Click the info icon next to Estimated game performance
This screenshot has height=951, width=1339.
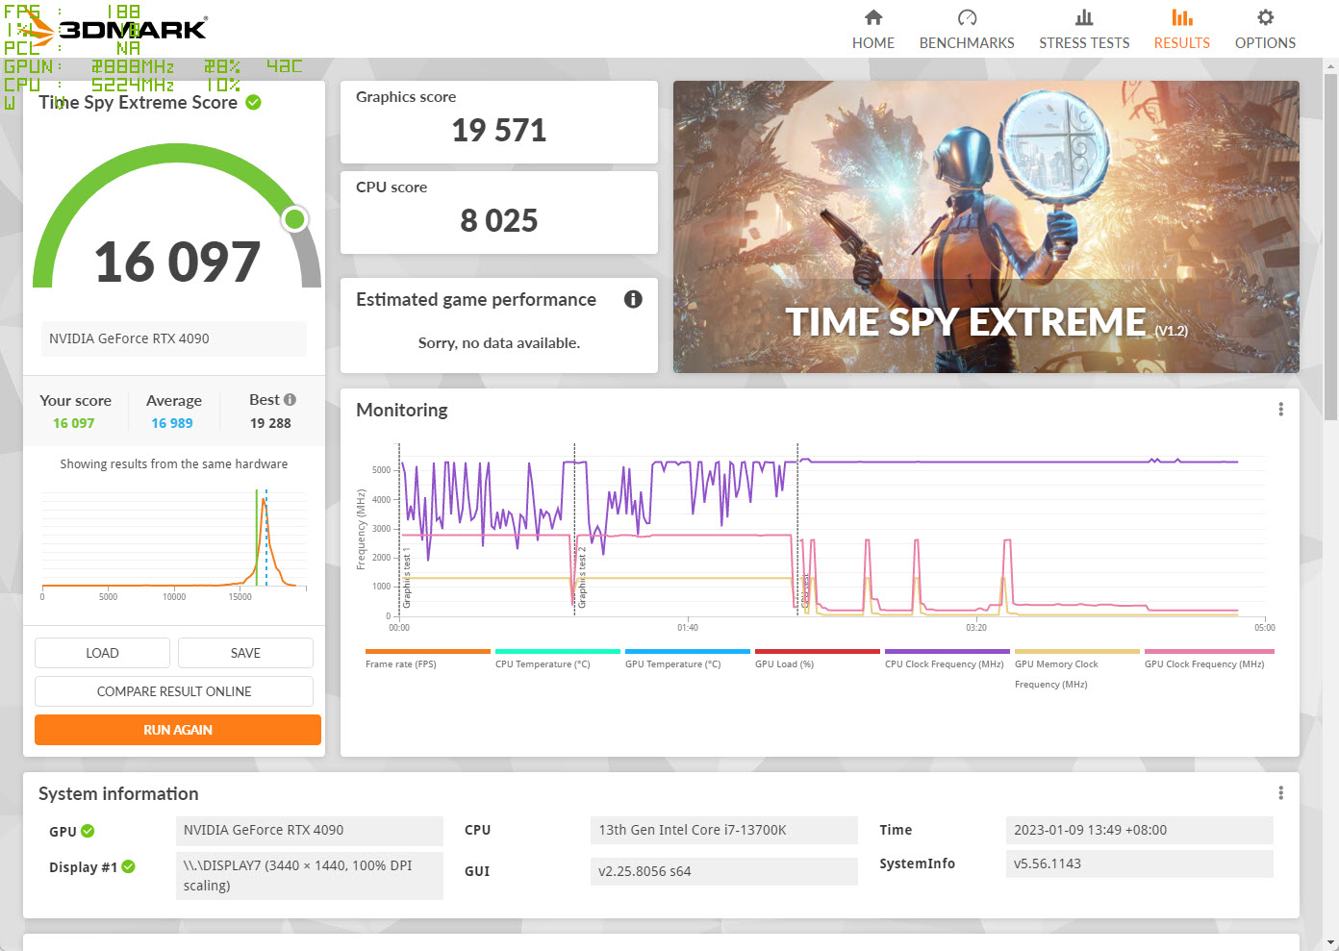click(633, 299)
